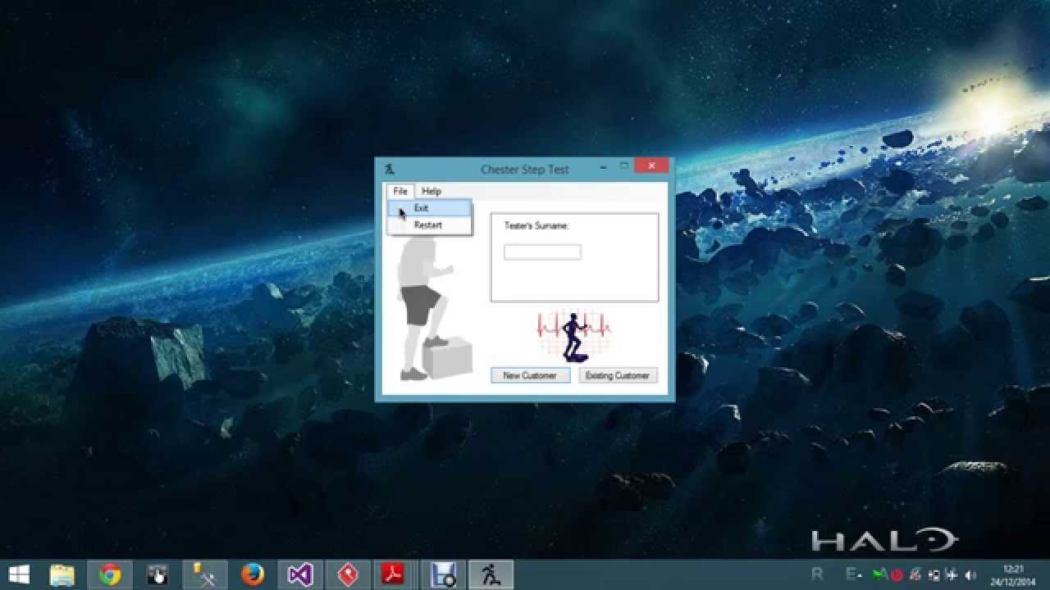Click the Tester's Surname text box

542,252
